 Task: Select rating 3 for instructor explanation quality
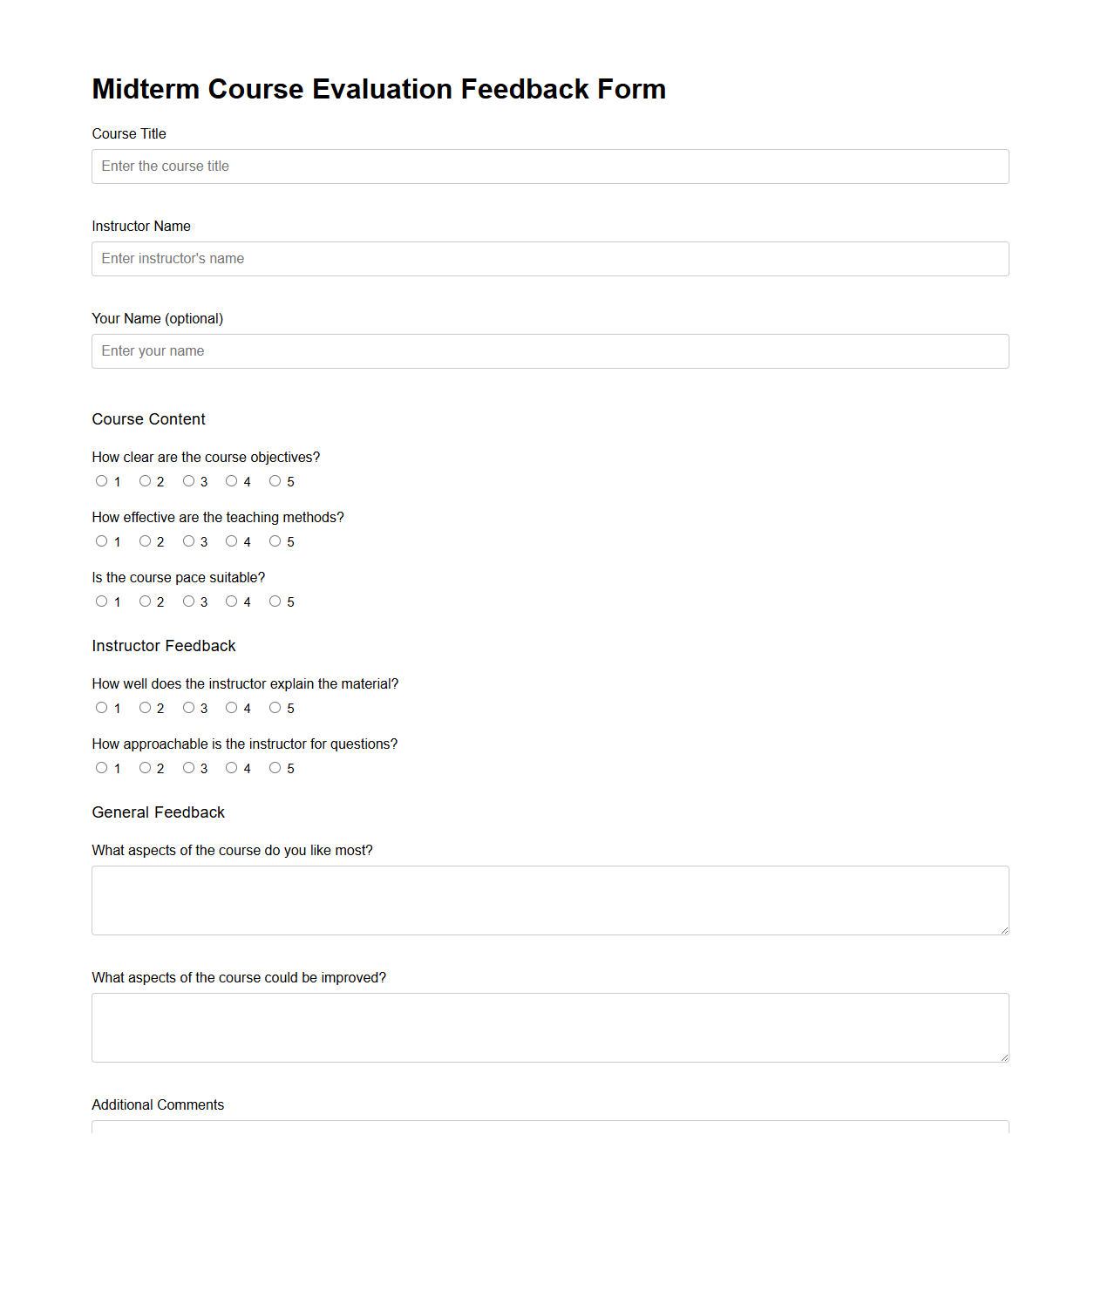188,707
